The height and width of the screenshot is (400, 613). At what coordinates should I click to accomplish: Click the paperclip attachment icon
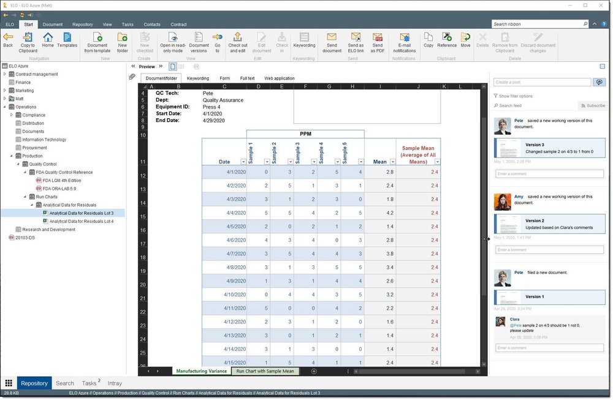132,77
